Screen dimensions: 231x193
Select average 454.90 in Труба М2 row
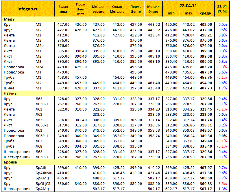(x=206, y=83)
